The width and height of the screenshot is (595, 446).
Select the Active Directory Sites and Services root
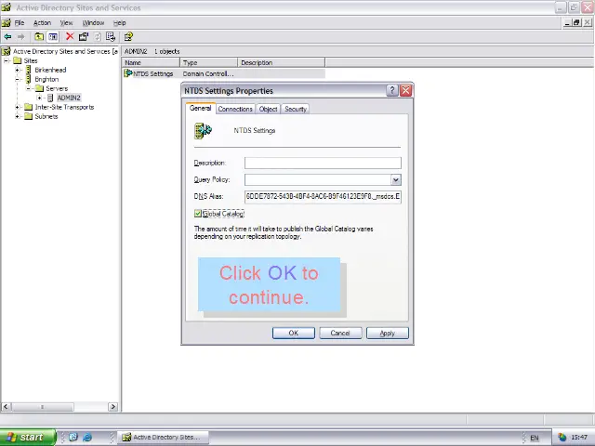(65, 51)
